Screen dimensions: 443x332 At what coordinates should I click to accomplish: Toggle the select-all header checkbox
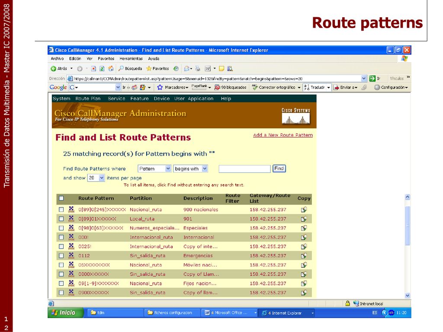tap(61, 198)
